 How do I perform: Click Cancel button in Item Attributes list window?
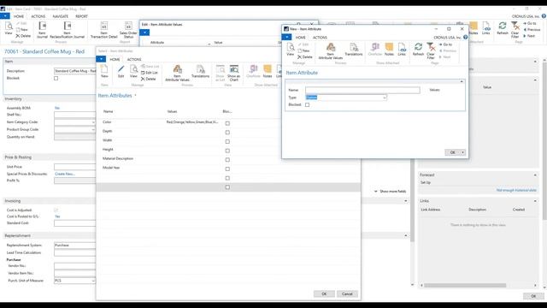pyautogui.click(x=347, y=293)
